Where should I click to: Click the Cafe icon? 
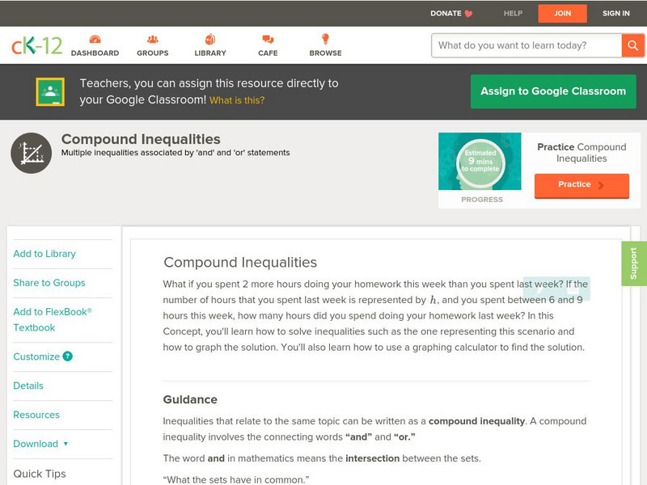click(266, 39)
